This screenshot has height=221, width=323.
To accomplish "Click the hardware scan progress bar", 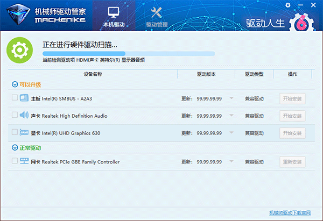I will coord(129,54).
